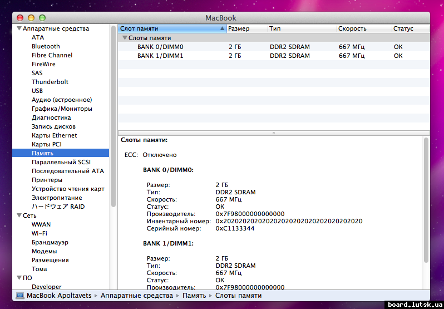
Task: Choose Электропитание in the sidebar
Action: coord(57,198)
